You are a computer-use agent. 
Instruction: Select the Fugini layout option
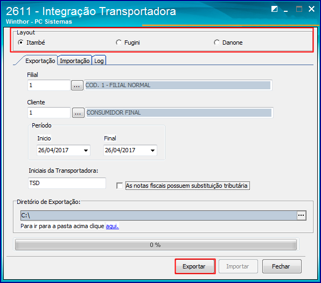tap(118, 43)
